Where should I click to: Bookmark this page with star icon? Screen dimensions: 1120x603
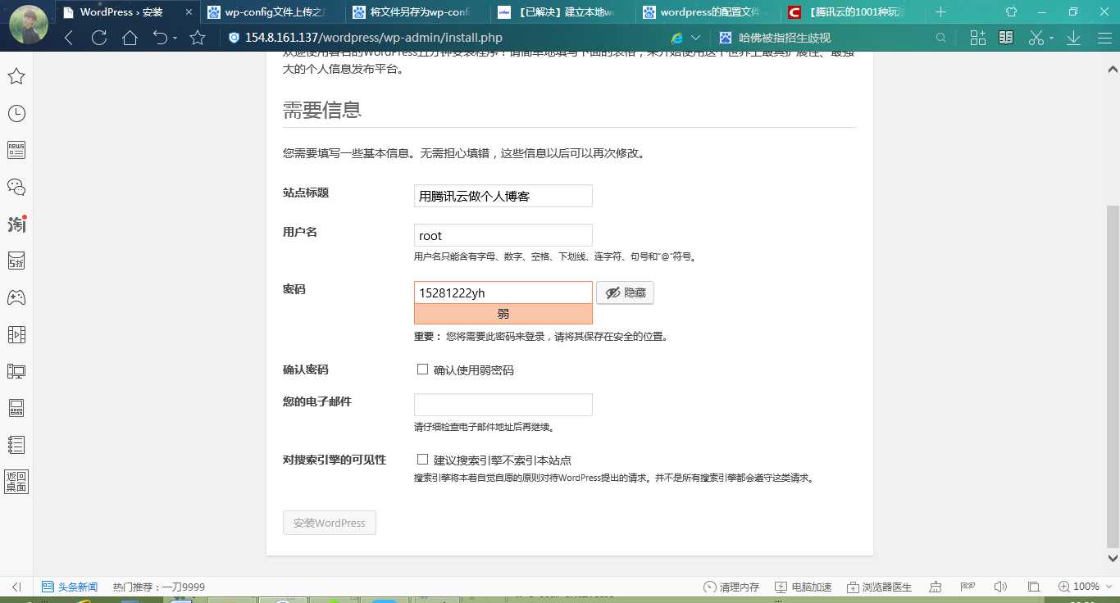198,38
